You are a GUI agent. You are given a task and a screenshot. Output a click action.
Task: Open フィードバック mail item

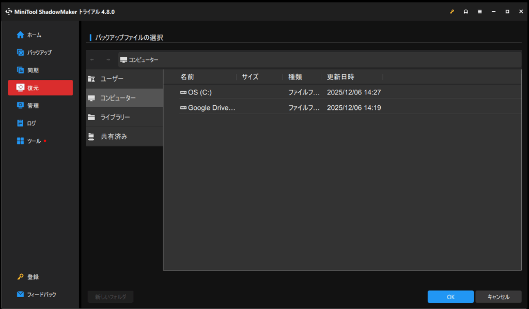pos(41,295)
